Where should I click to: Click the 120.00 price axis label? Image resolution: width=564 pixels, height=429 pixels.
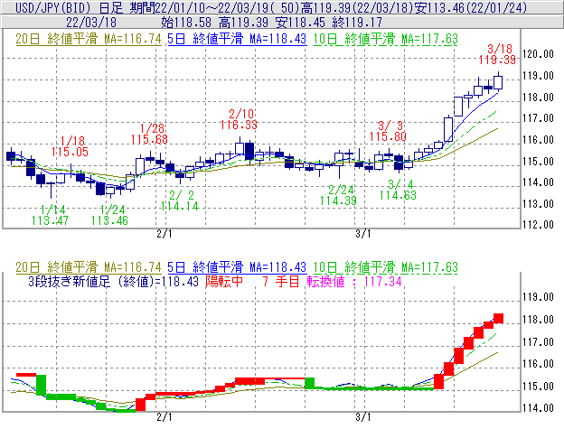538,54
